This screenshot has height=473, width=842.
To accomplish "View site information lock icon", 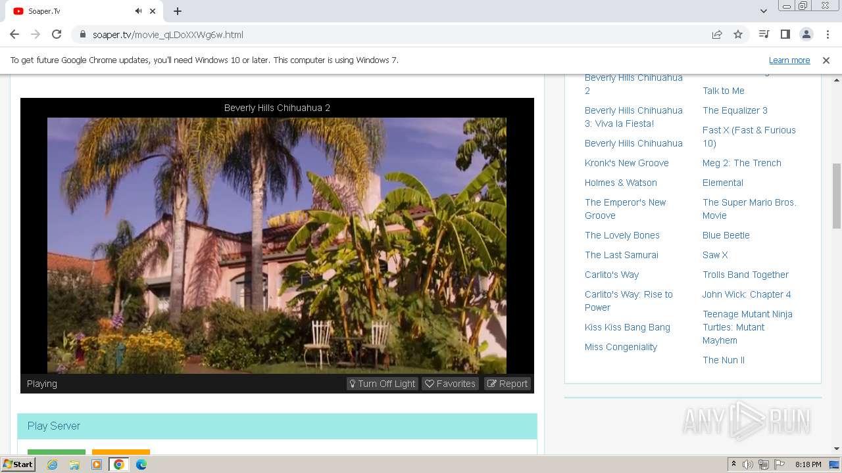I will (x=83, y=35).
